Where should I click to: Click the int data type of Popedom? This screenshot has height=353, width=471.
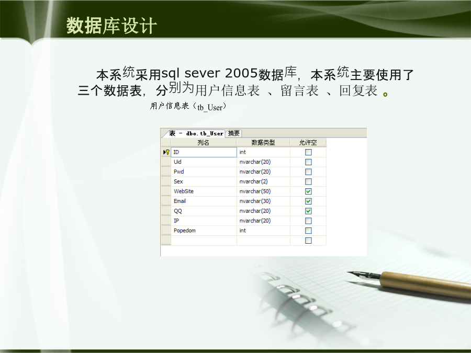coord(263,231)
